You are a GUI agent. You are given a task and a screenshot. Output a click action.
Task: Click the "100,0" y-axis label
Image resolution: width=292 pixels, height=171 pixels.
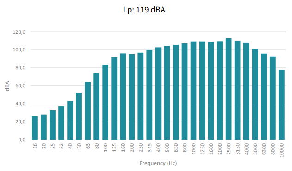tap(19, 50)
